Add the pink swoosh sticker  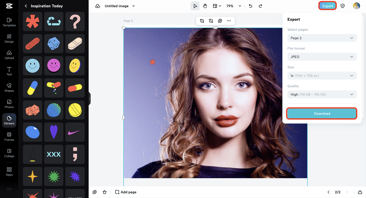tap(75, 132)
